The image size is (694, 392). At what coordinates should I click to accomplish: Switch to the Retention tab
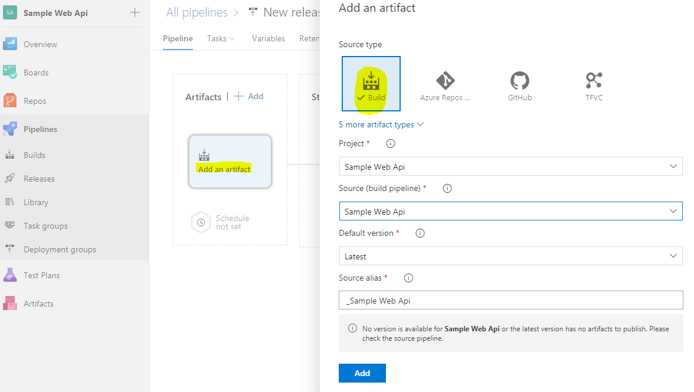[x=309, y=38]
